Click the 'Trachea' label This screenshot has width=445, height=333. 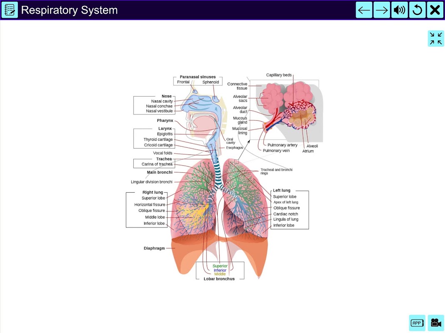click(x=164, y=159)
